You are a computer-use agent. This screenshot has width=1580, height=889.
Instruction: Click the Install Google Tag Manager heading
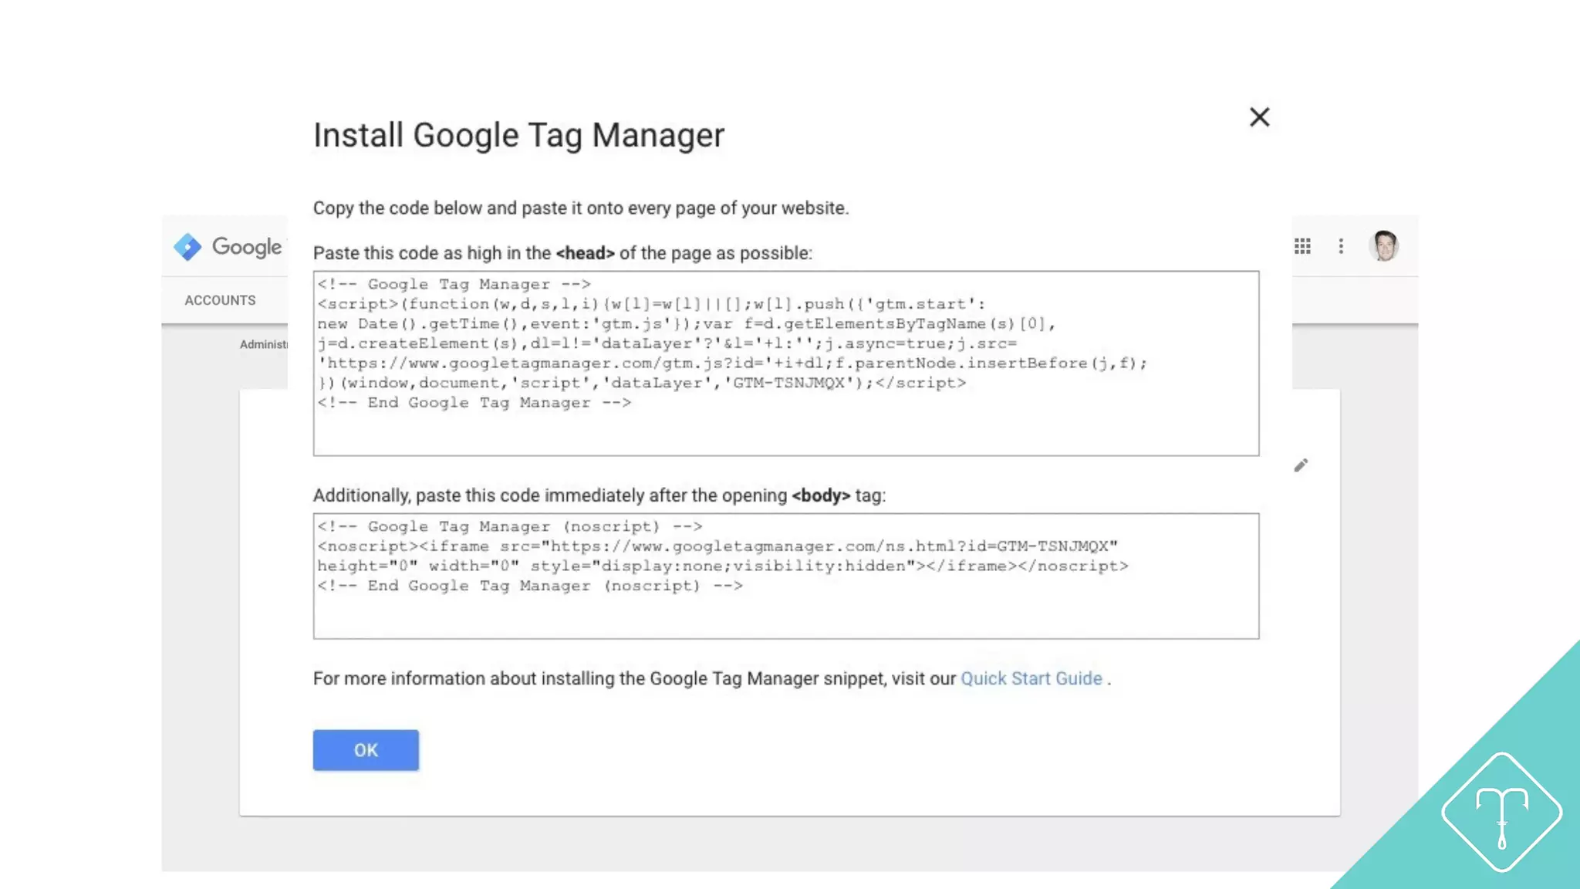pyautogui.click(x=518, y=135)
